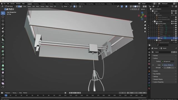
Task: Select the Move tool
Action: tap(3, 21)
